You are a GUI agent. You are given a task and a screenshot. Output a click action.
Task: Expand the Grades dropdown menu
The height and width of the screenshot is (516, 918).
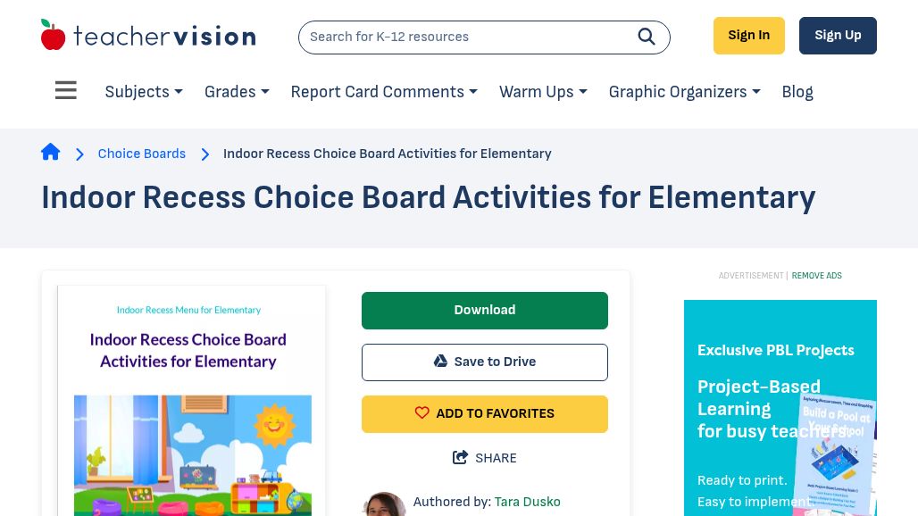click(237, 92)
